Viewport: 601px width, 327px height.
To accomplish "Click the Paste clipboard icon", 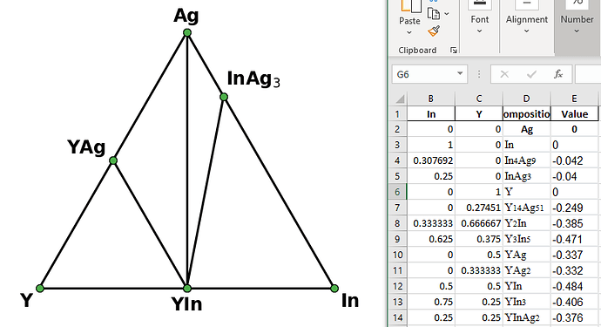I will click(410, 6).
